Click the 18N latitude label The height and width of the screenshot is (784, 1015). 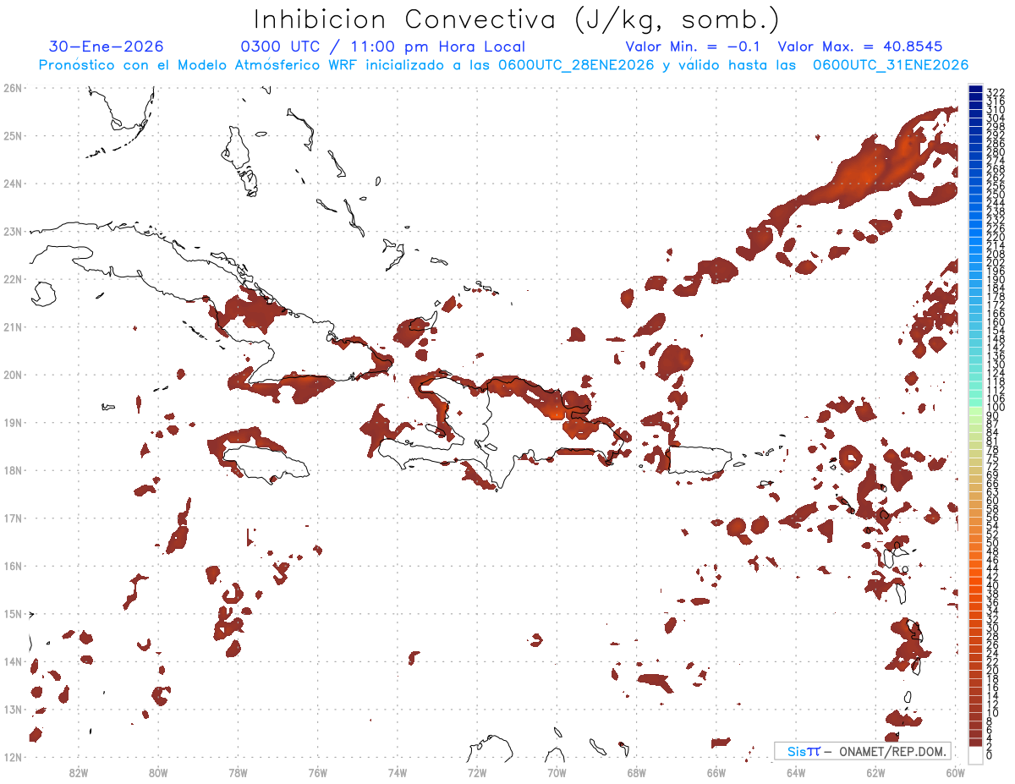[x=13, y=470]
